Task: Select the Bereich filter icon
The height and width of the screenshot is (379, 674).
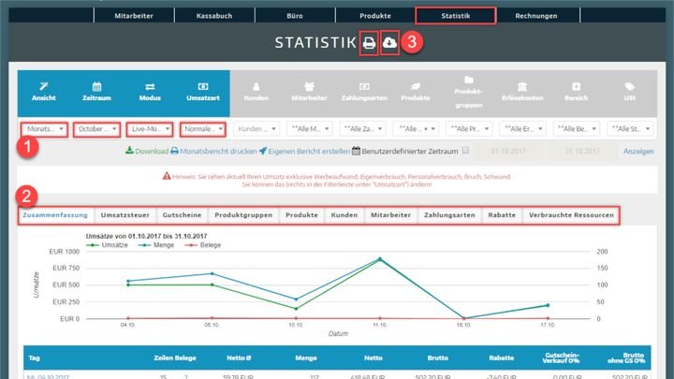Action: click(x=576, y=86)
